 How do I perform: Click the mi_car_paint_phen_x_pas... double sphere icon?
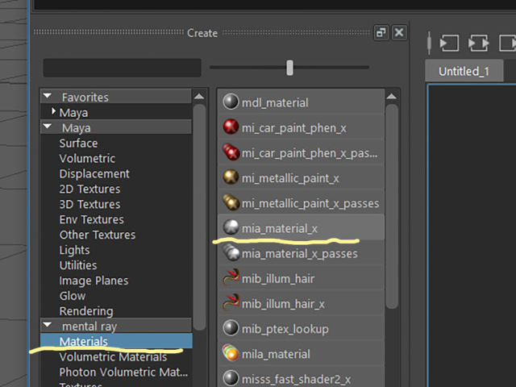pos(231,152)
